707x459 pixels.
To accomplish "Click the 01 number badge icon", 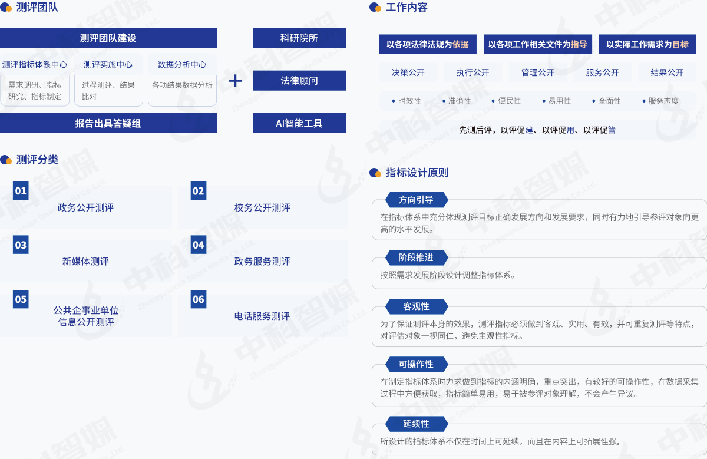I will (x=21, y=191).
